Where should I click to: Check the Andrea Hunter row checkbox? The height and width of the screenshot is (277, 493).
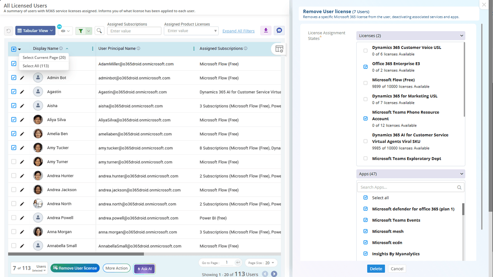point(14,176)
